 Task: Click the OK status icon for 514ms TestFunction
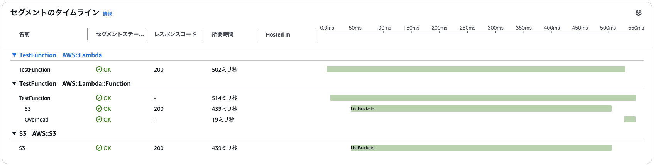pos(99,98)
